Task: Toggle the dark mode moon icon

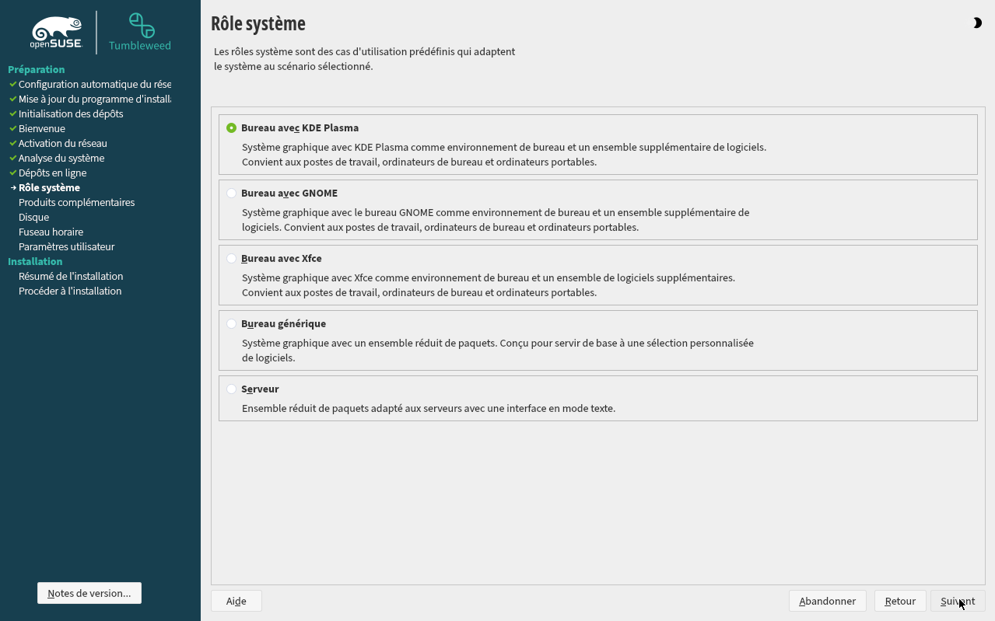Action: tap(977, 23)
